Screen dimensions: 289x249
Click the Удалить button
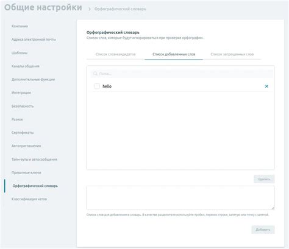pos(264,179)
